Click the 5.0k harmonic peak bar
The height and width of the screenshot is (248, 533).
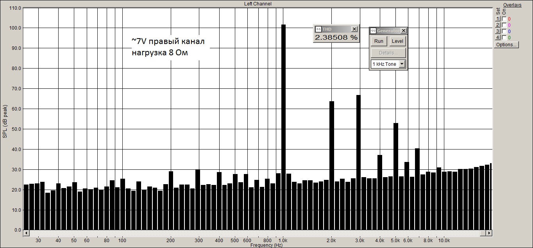coord(396,177)
